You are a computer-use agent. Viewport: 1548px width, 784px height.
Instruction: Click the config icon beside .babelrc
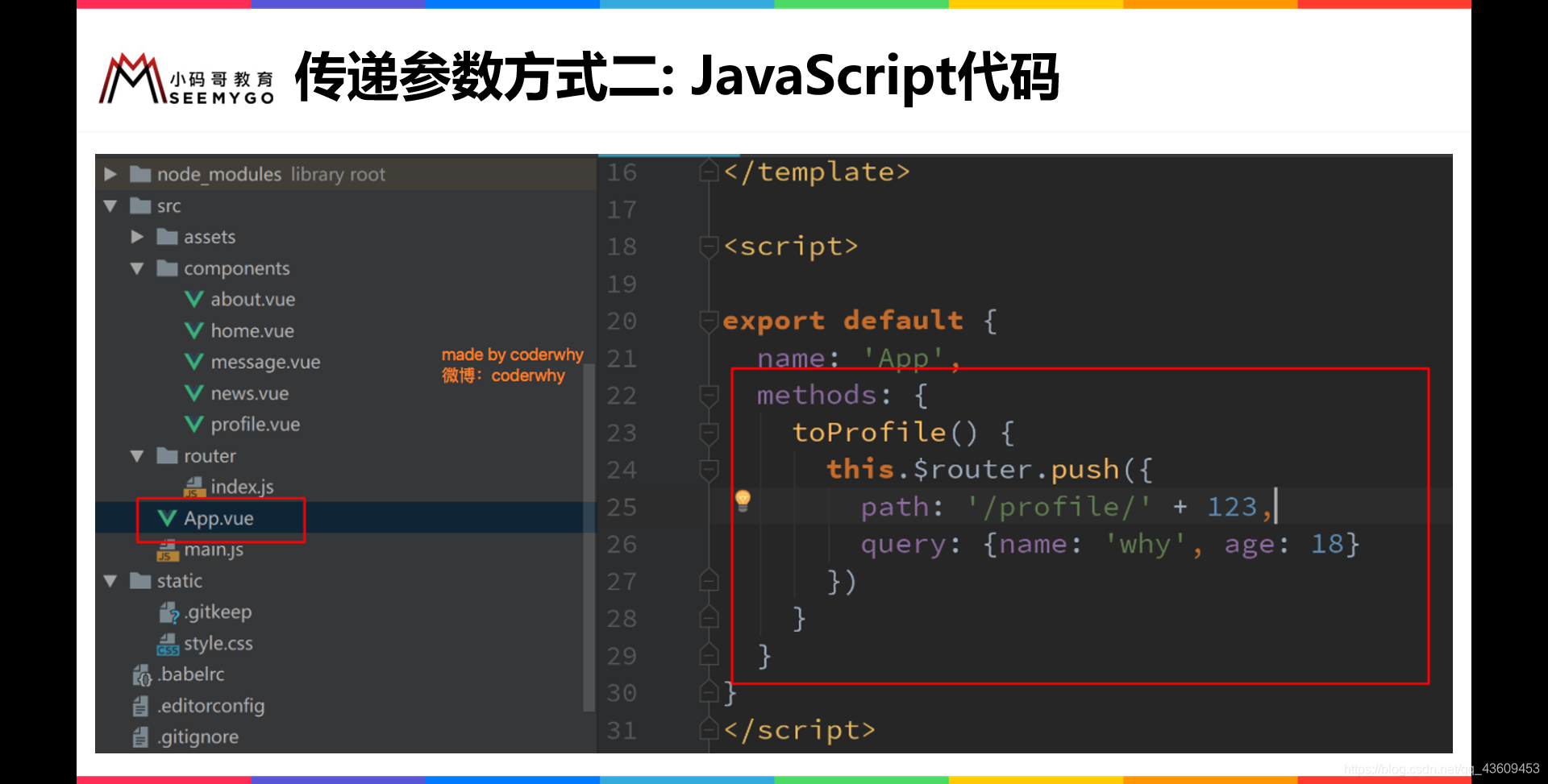point(141,675)
